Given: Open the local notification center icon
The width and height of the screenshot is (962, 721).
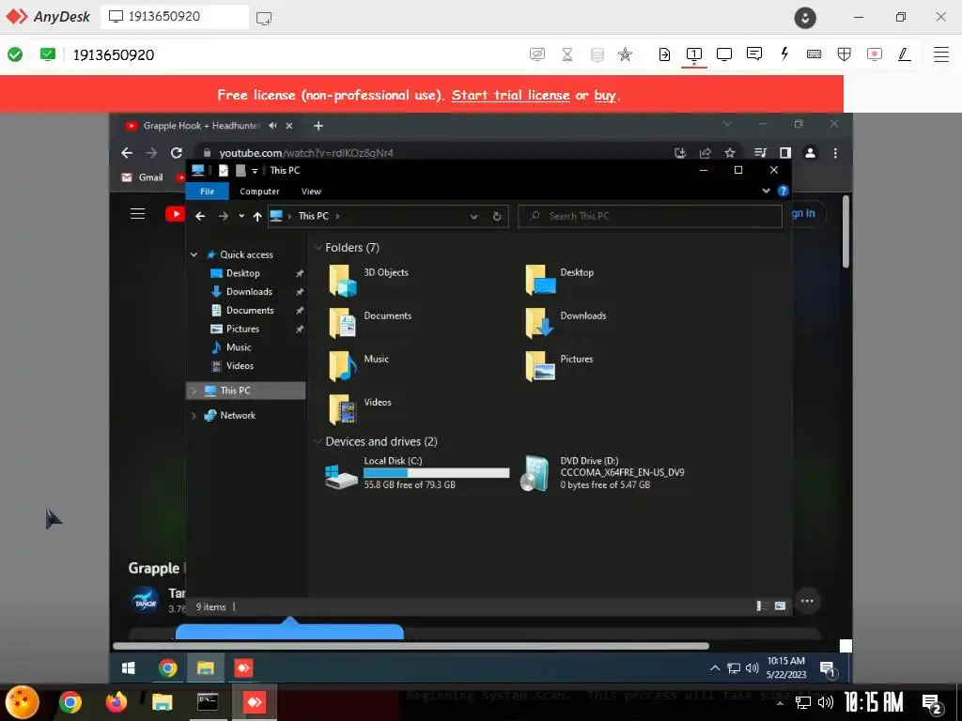Looking at the screenshot, I should tap(933, 702).
